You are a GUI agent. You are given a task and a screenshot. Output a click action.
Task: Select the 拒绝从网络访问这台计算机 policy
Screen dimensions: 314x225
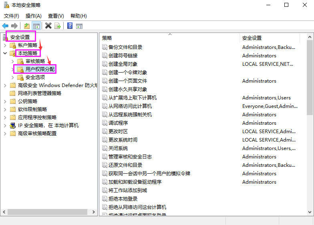137,207
